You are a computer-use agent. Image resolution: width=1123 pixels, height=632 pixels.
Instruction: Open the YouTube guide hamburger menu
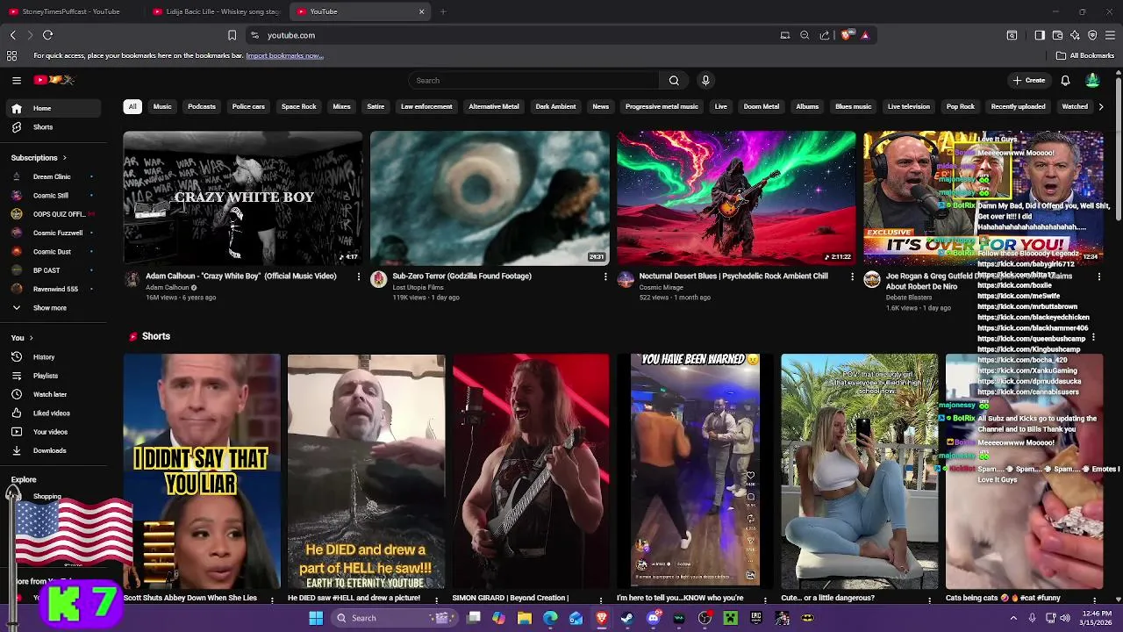17,80
